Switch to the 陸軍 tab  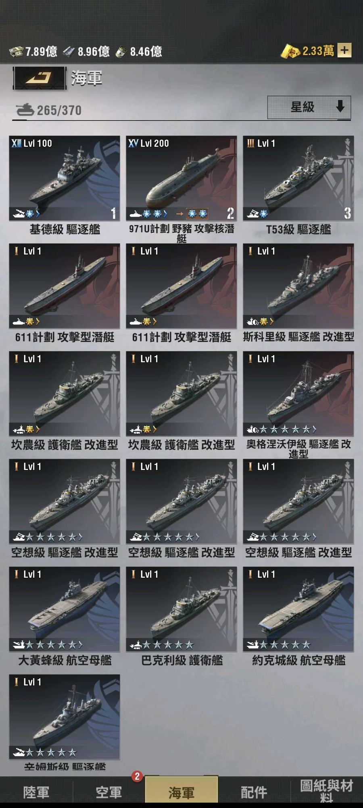(36, 792)
